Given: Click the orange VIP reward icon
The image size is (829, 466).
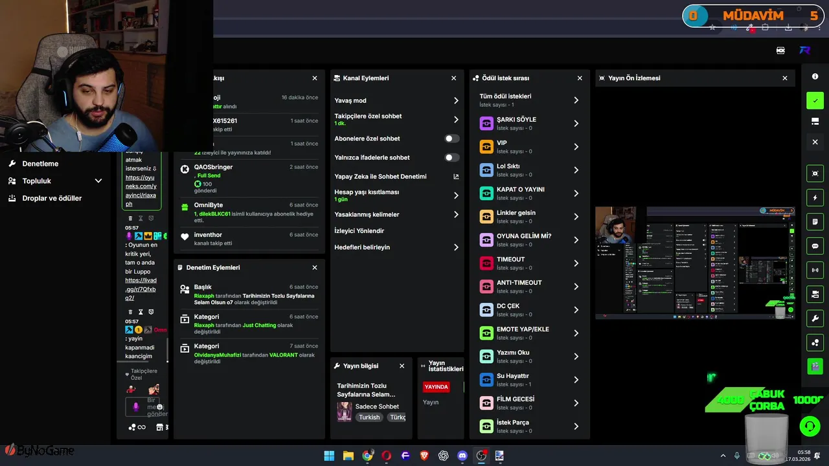Looking at the screenshot, I should click(486, 147).
